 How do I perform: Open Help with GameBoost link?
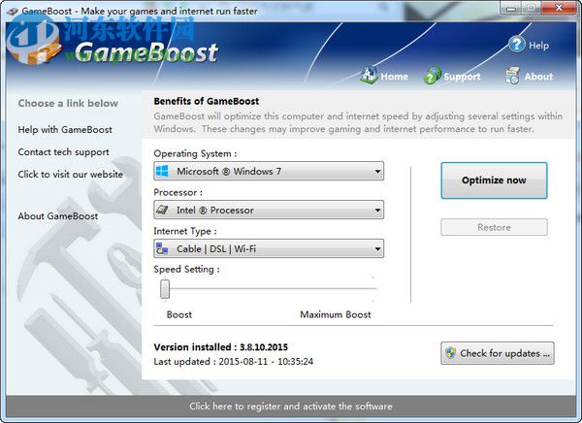click(65, 130)
